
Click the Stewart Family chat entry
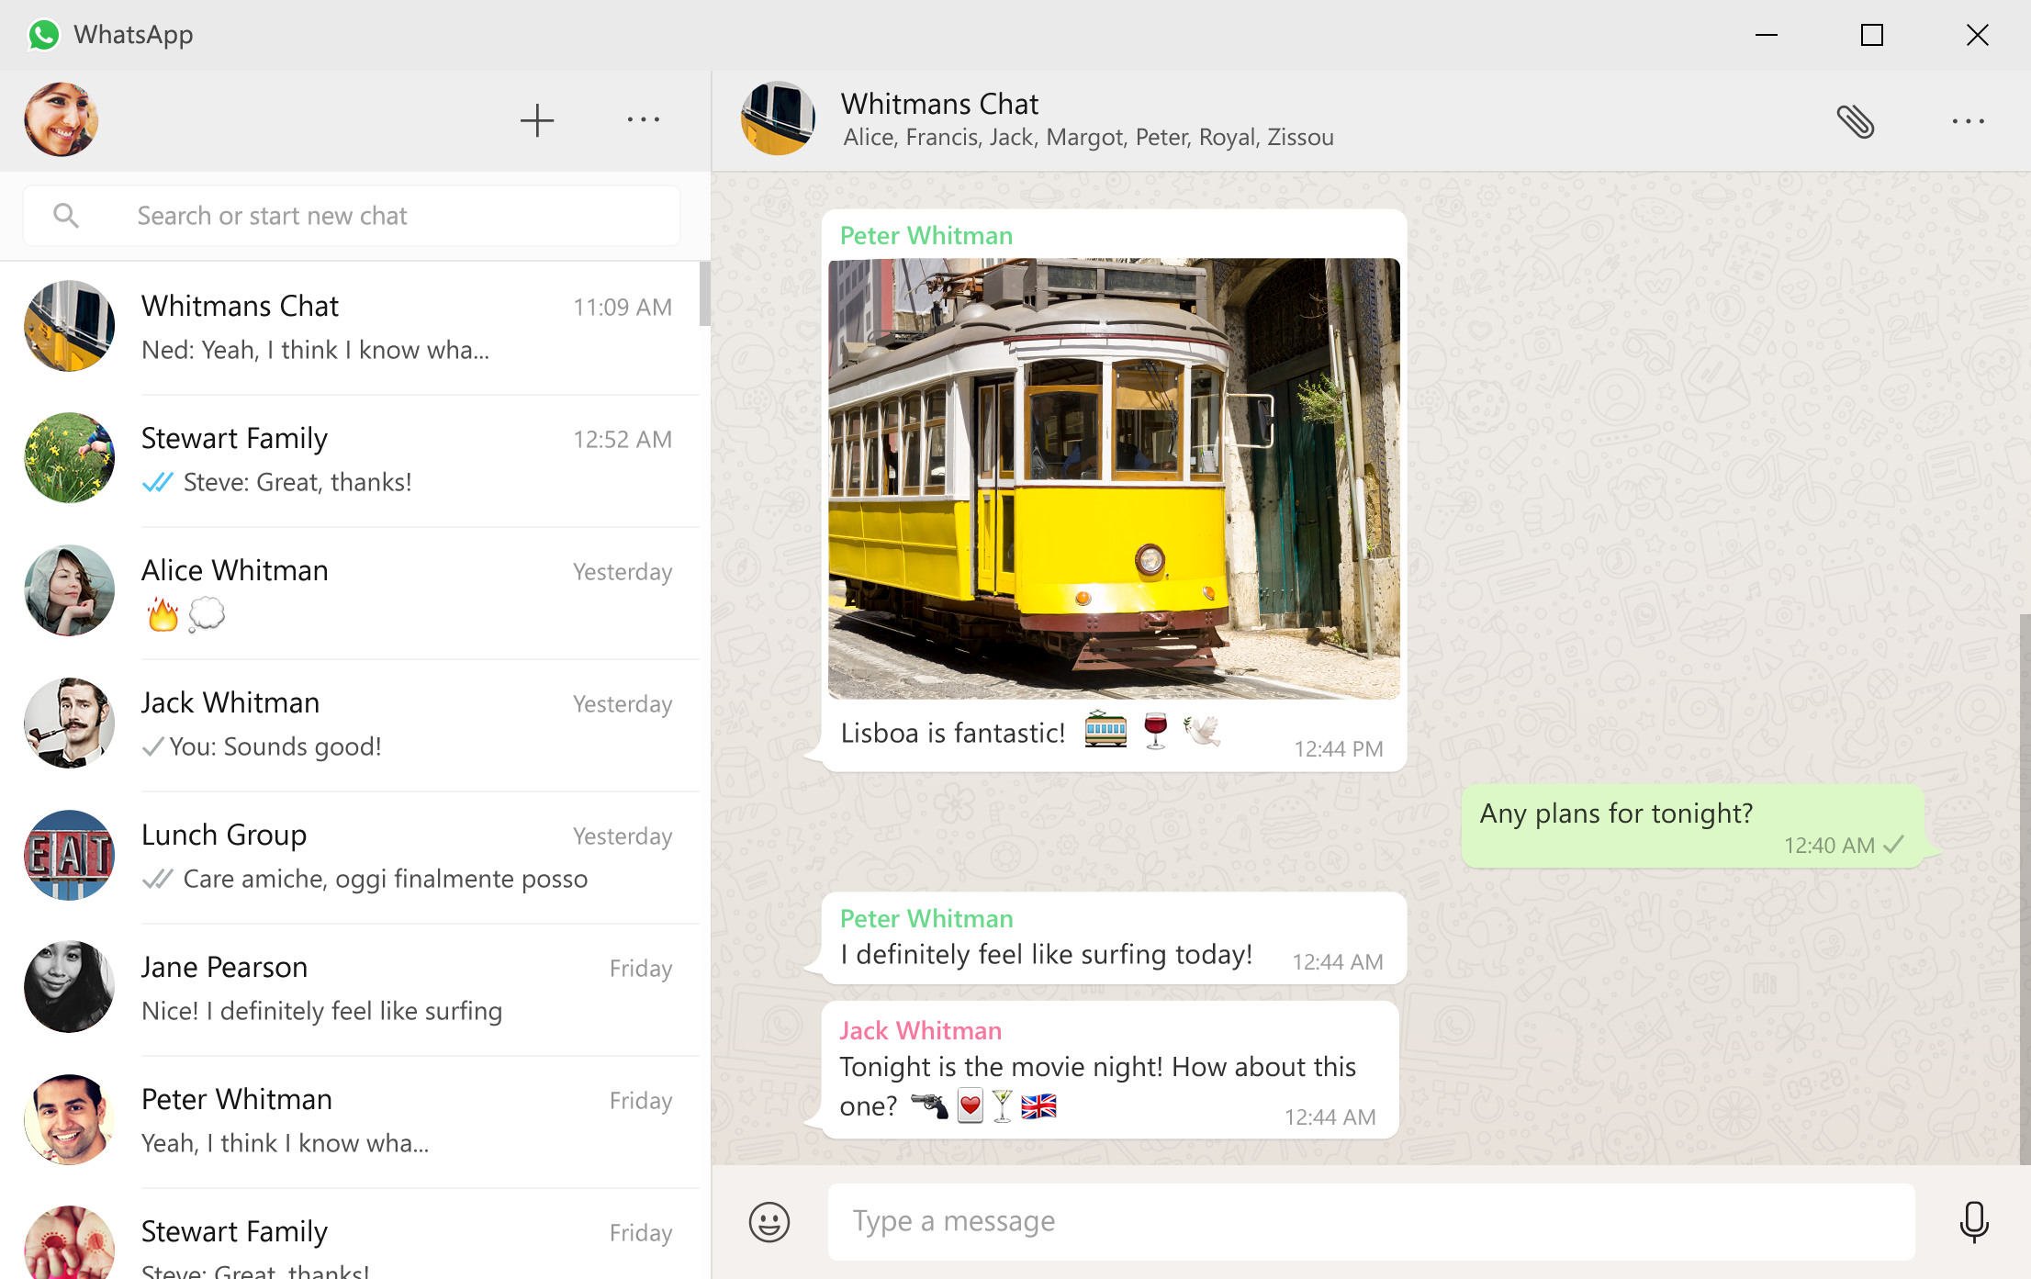pyautogui.click(x=355, y=458)
